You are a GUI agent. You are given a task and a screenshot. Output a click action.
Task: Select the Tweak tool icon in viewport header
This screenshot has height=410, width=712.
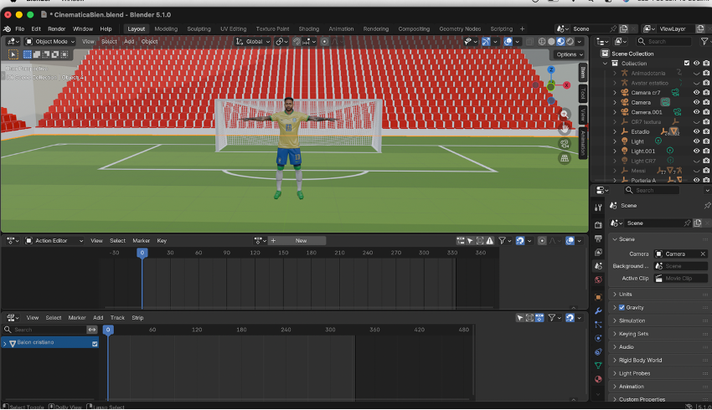[13, 54]
